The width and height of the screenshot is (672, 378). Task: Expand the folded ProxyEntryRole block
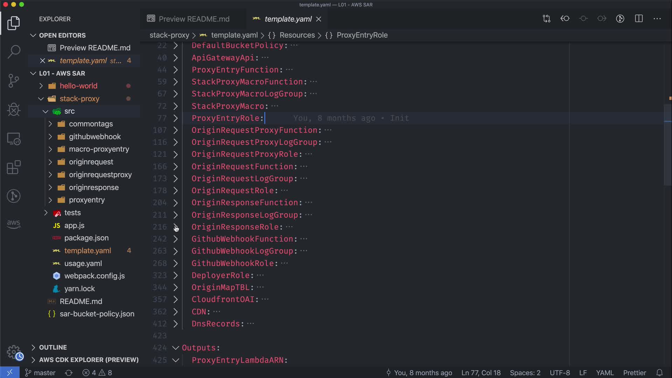click(176, 118)
